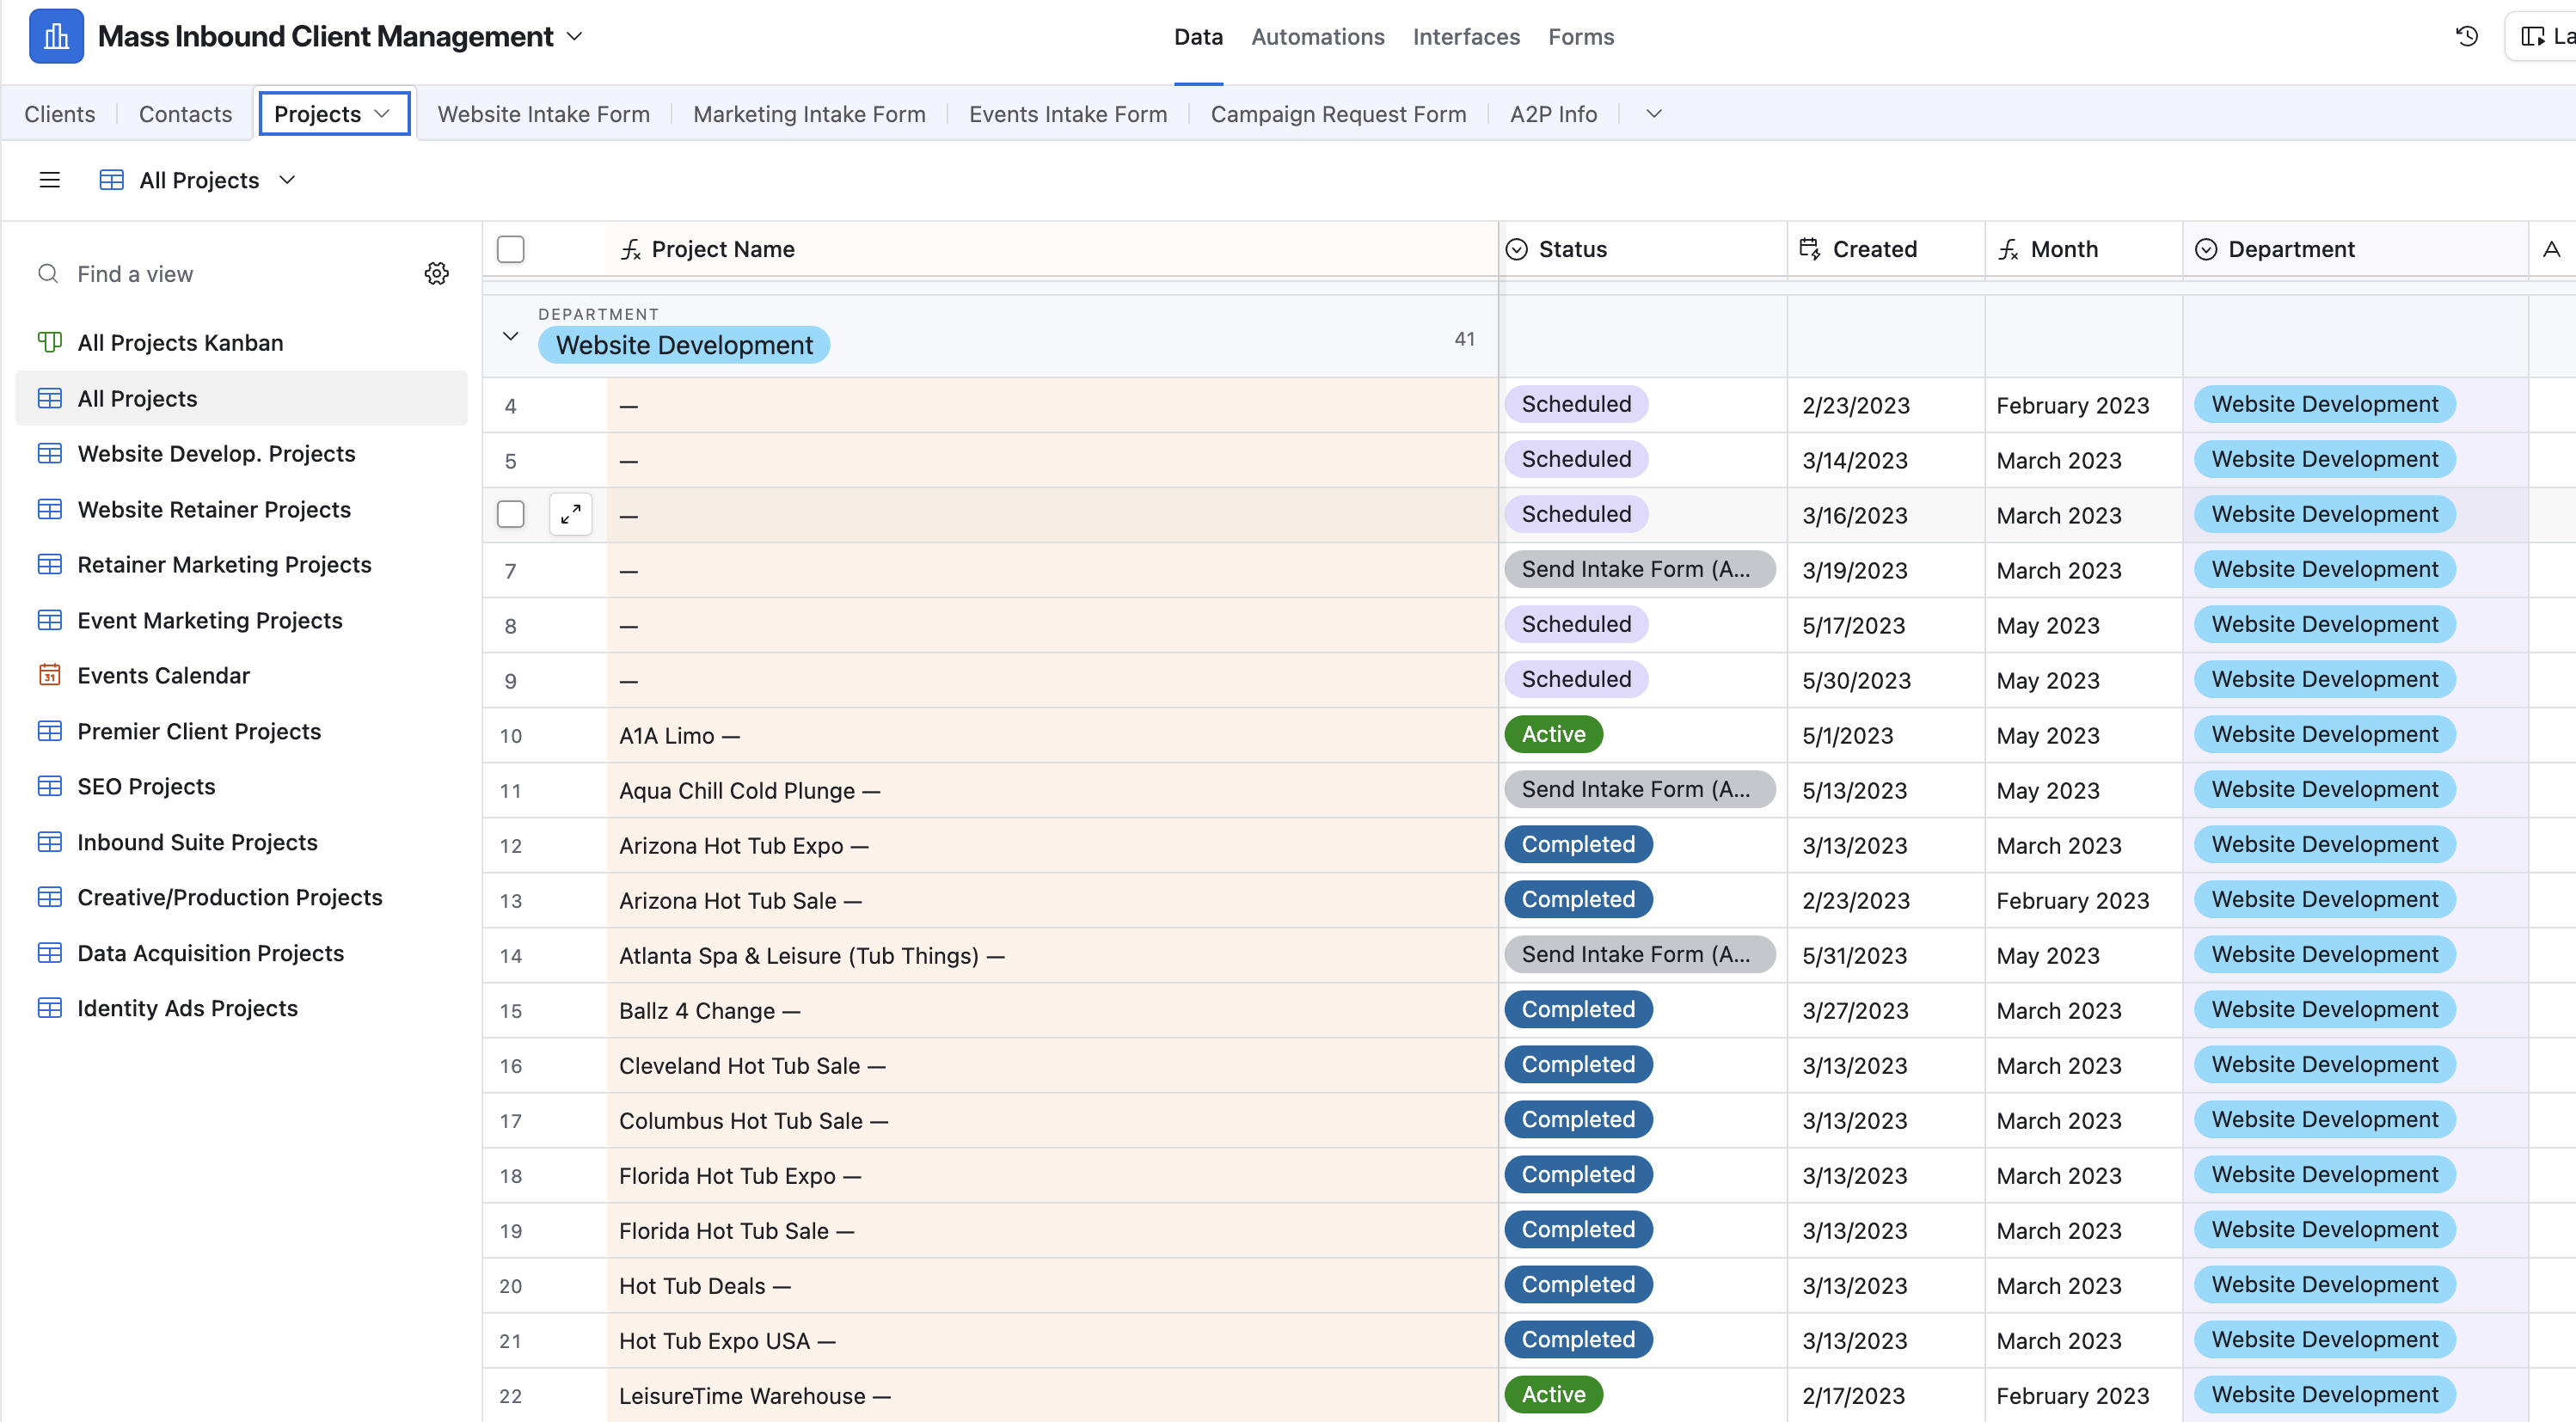The image size is (2576, 1422).
Task: Click the magnifier icon in Find a view
Action: click(x=48, y=274)
